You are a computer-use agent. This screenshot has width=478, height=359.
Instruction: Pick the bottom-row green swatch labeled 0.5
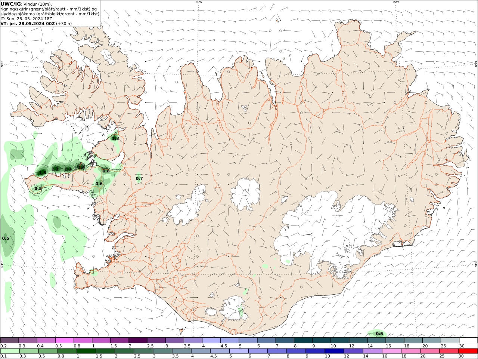pos(48,351)
